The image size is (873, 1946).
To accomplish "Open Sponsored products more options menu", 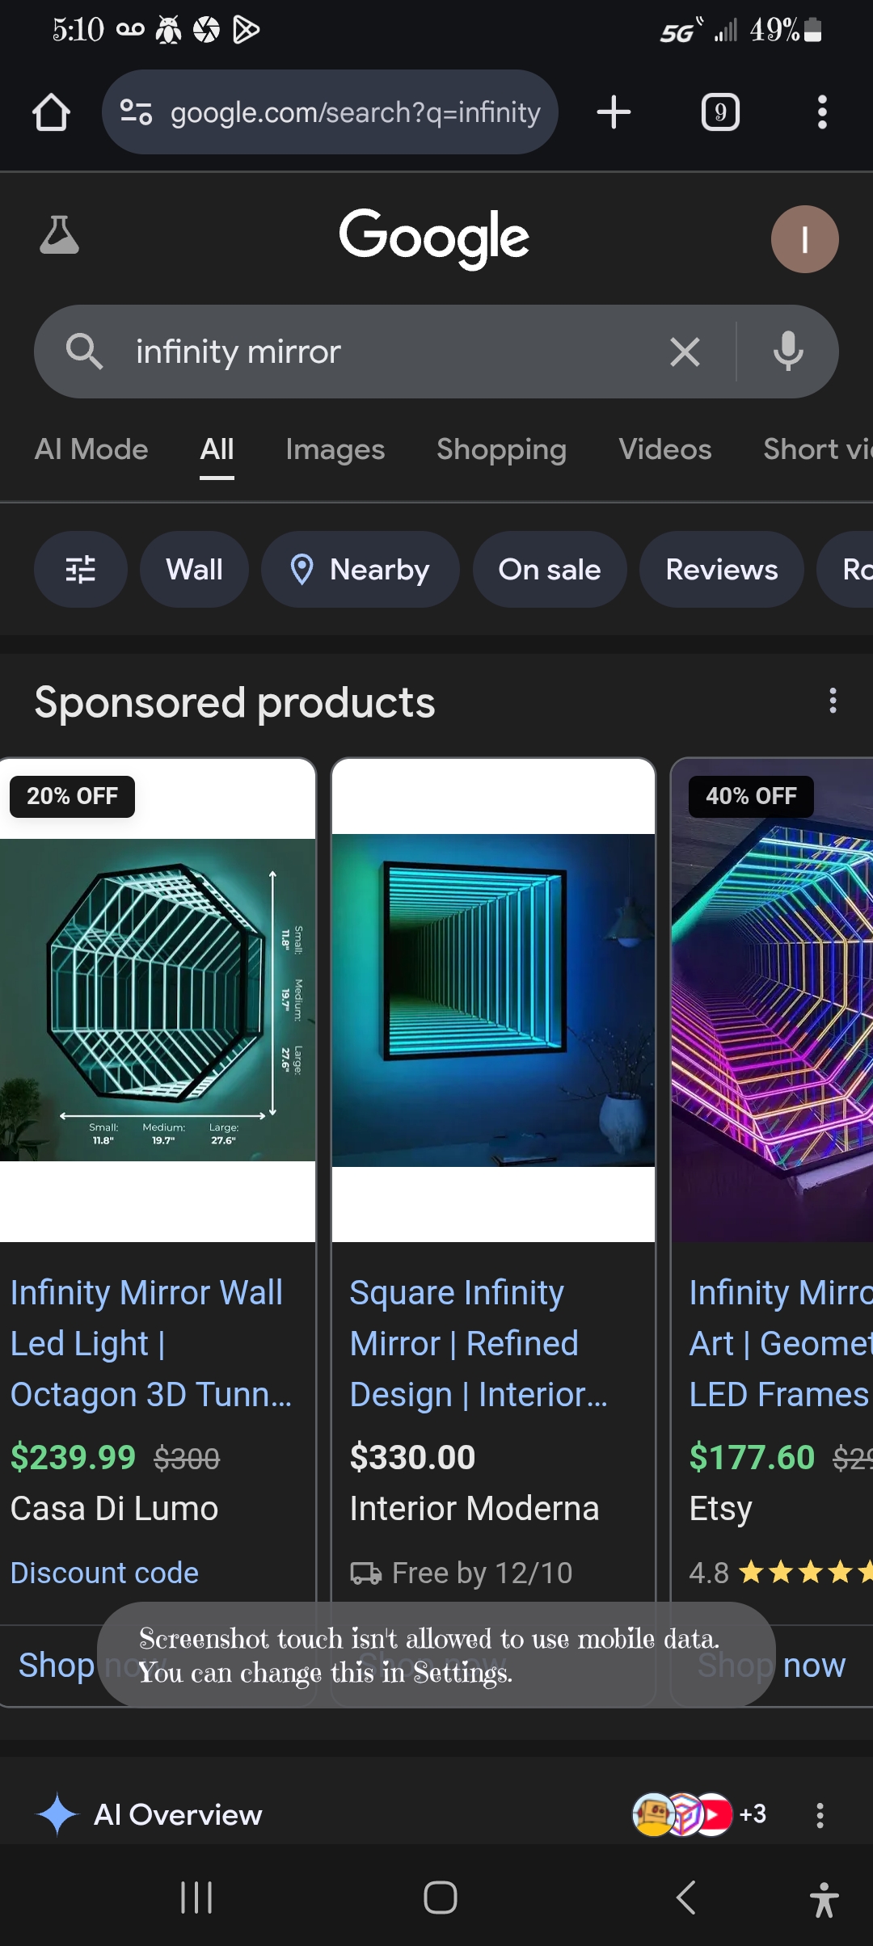I will (x=833, y=701).
